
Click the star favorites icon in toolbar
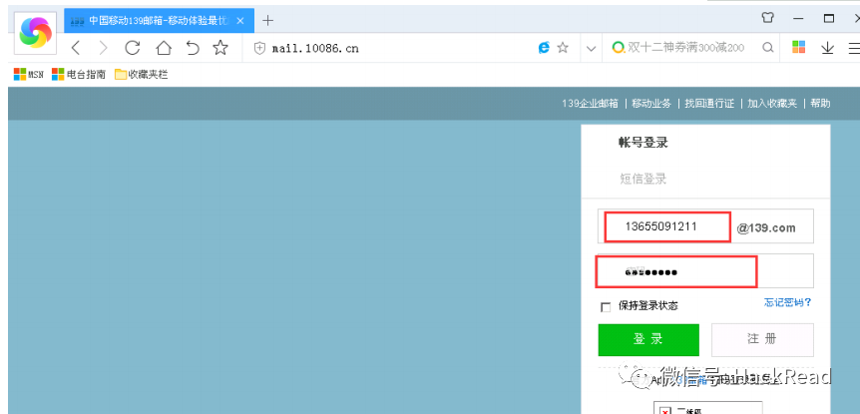[x=219, y=48]
